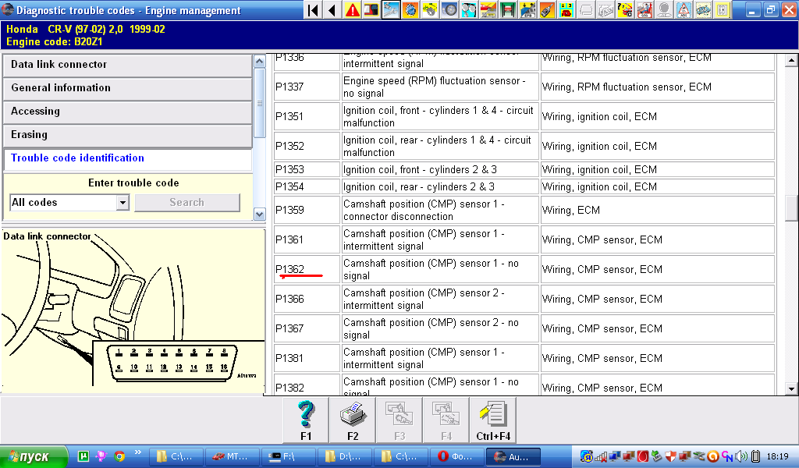Viewport: 799px width, 468px height.
Task: Click the Search button
Action: (187, 202)
